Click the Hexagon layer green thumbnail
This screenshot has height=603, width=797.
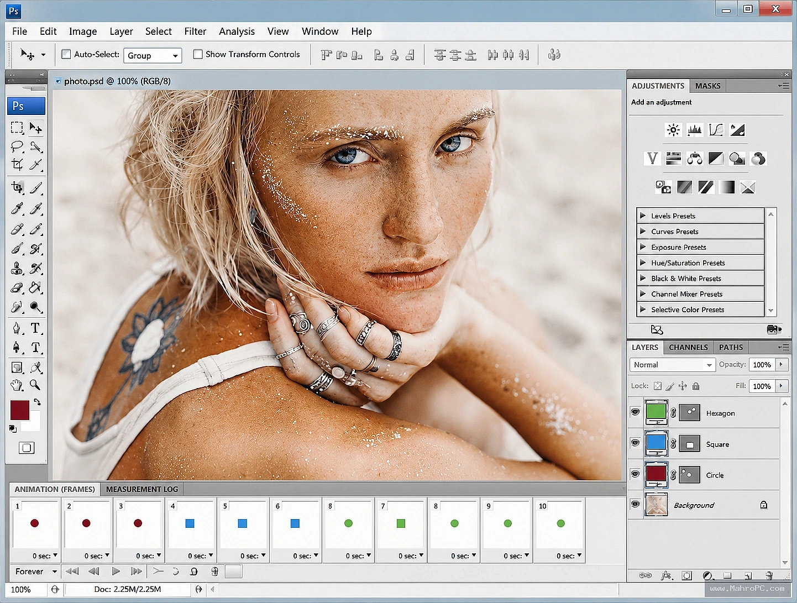656,412
